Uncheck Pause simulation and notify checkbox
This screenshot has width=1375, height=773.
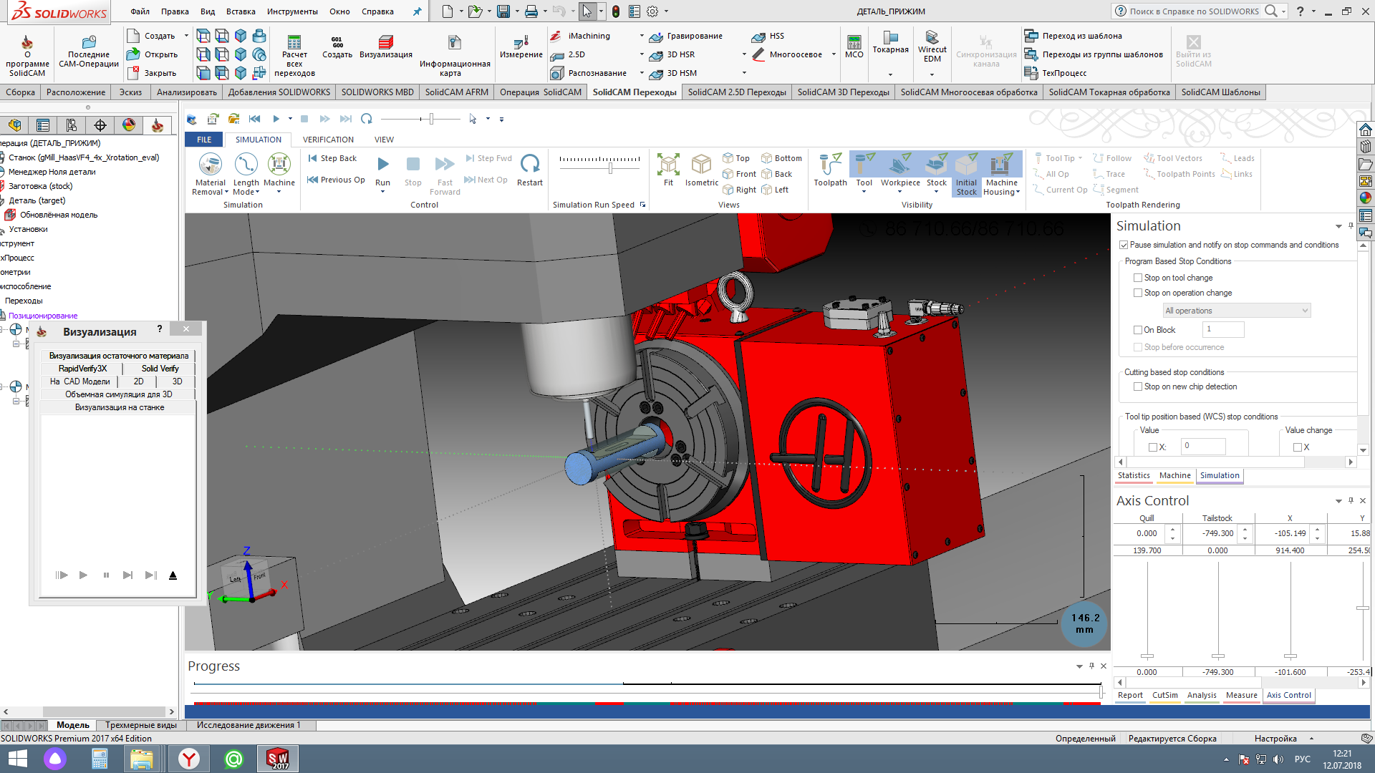pos(1124,245)
